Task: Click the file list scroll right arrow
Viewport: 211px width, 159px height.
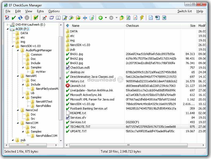Action: [x=203, y=145]
